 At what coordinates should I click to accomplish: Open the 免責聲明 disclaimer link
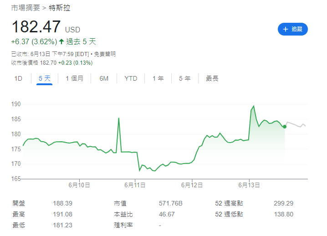click(x=105, y=54)
